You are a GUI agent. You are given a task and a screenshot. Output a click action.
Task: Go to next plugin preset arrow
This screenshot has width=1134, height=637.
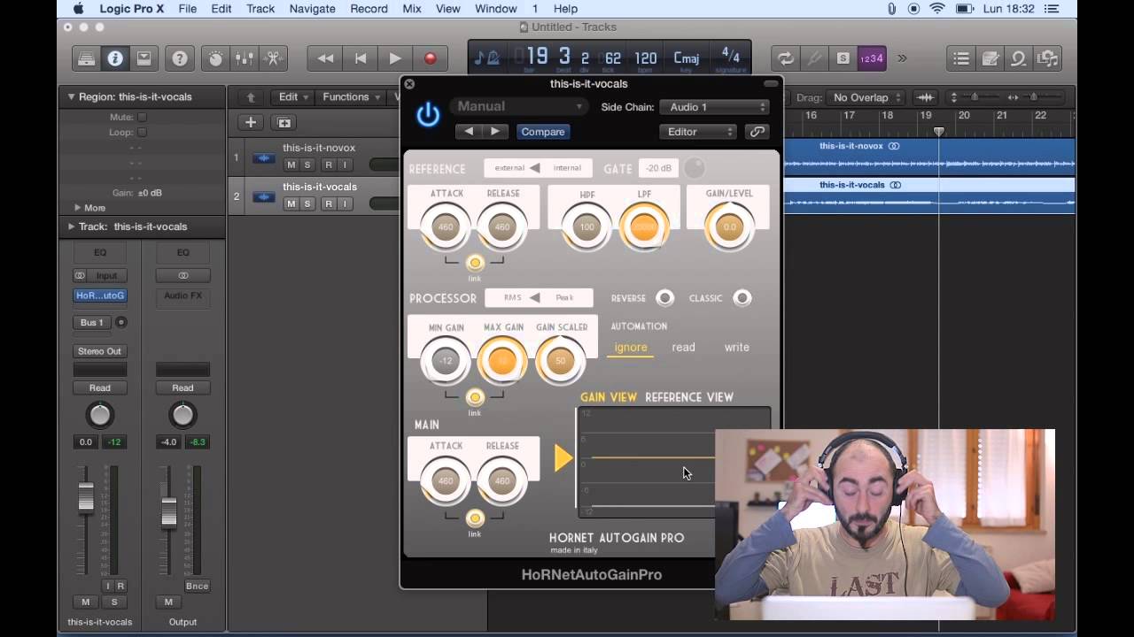coord(494,131)
